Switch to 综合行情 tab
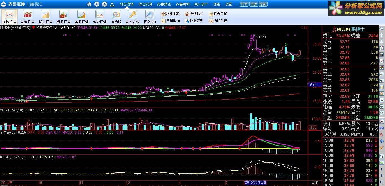The height and width of the screenshot is (186, 385). [x=127, y=4]
